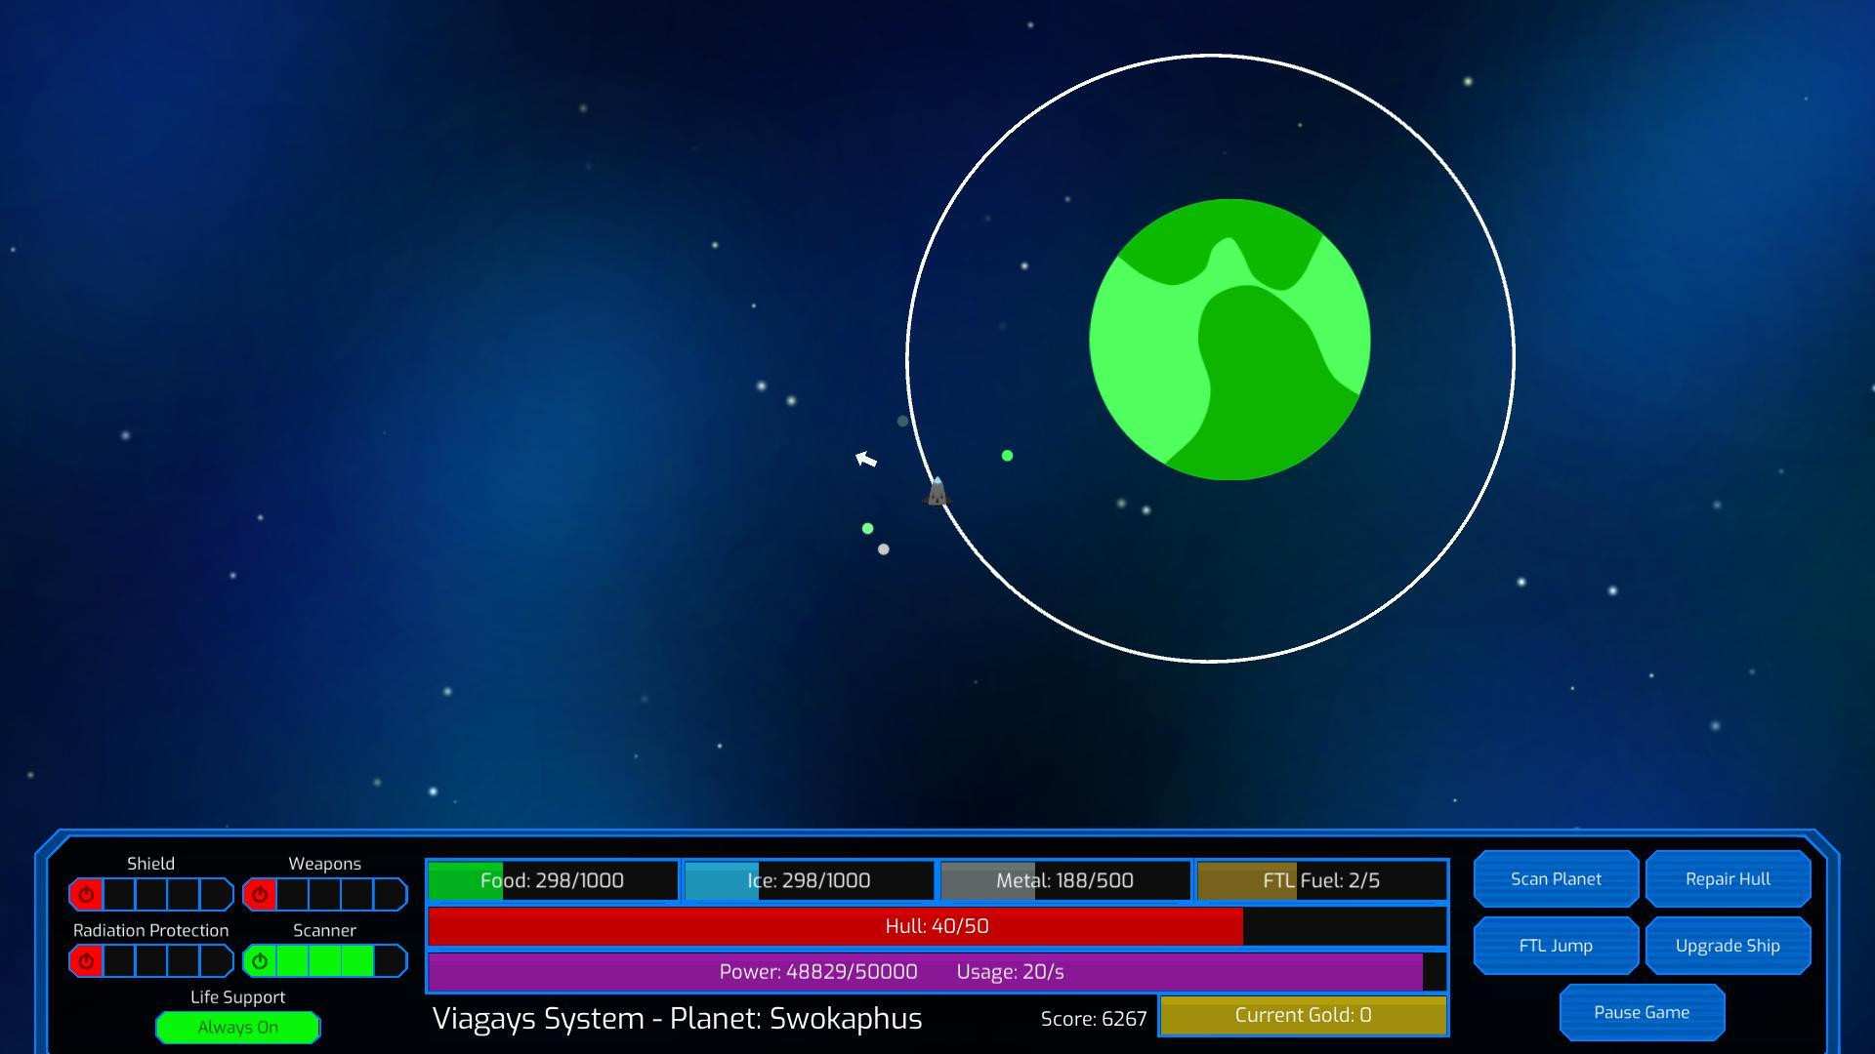Select the player spaceship

[x=937, y=492]
